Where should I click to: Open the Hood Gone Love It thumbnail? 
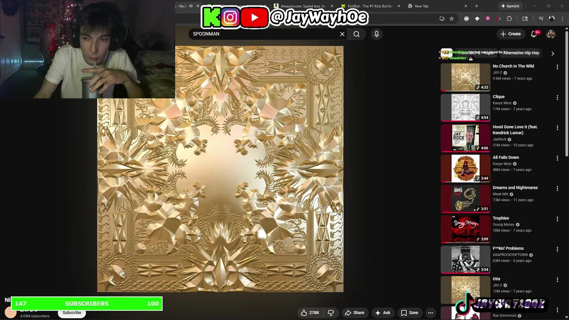[465, 138]
